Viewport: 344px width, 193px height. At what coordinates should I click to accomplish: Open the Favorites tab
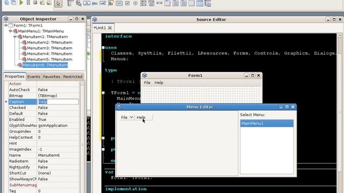click(x=52, y=77)
